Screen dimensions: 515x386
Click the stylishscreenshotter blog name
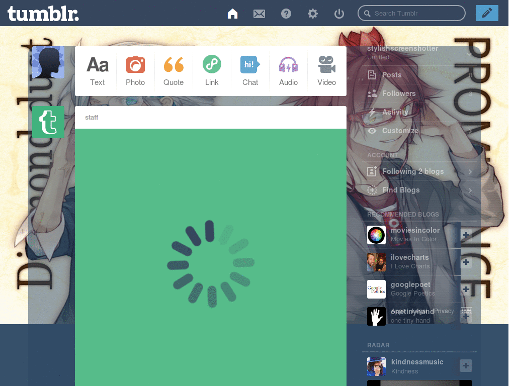pyautogui.click(x=402, y=49)
